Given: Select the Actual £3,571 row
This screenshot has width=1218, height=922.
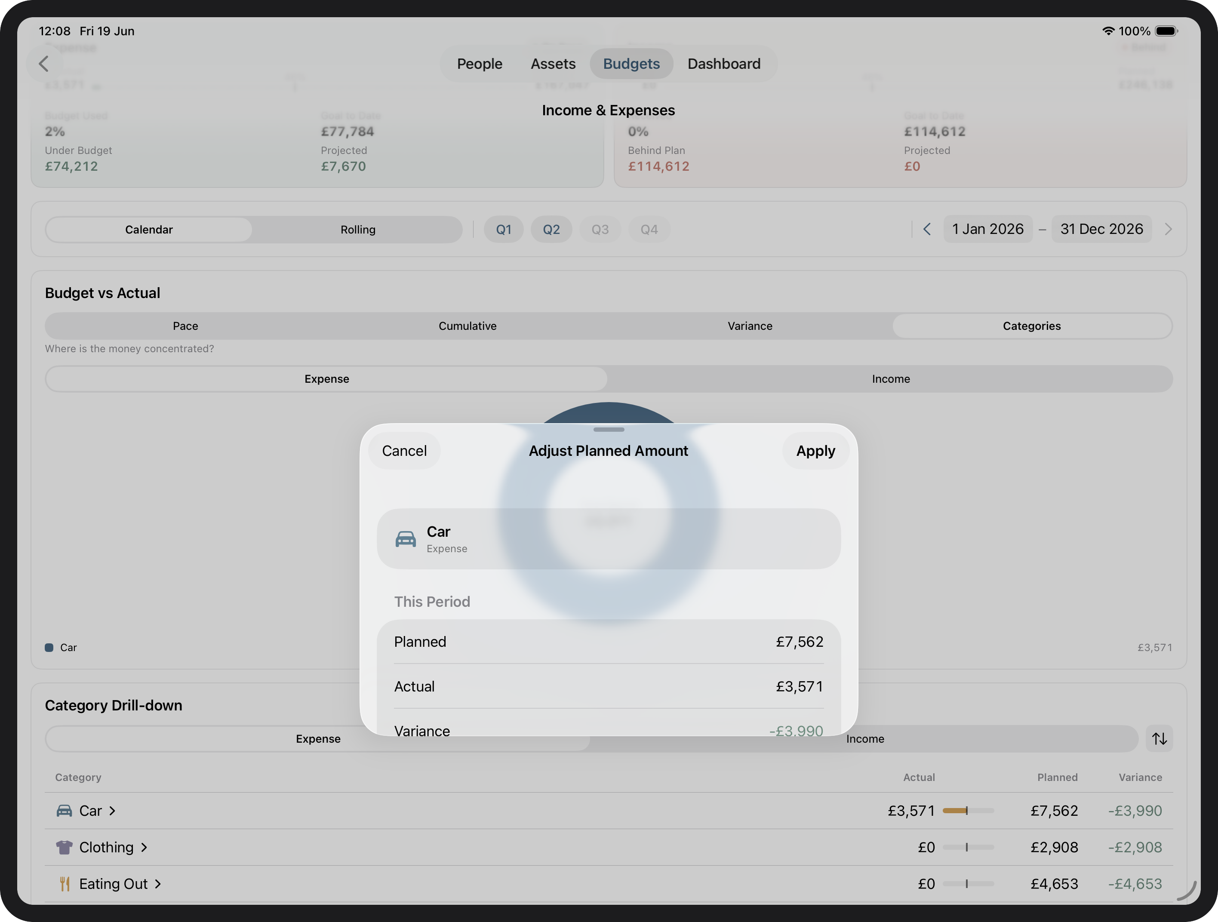Looking at the screenshot, I should 609,686.
